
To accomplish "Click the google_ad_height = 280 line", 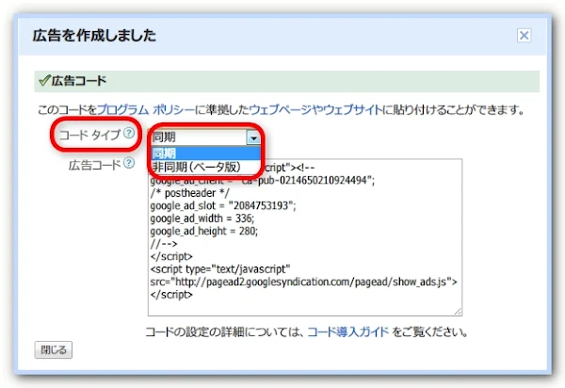I will click(x=204, y=231).
